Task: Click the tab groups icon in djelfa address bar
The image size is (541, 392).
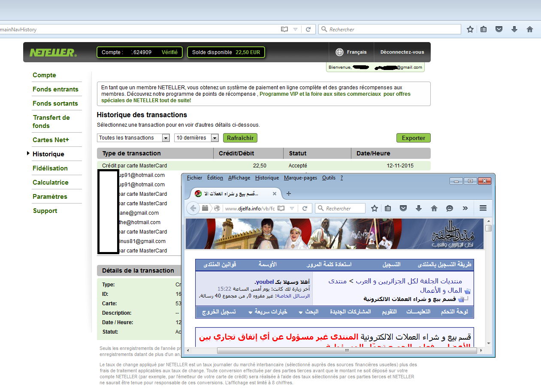Action: (205, 208)
